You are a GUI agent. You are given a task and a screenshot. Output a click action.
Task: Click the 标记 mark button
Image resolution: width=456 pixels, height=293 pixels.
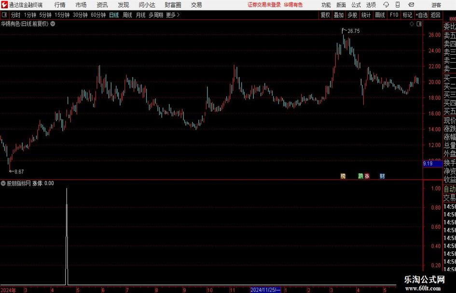pyautogui.click(x=407, y=15)
